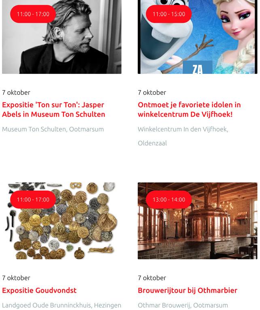This screenshot has width=260, height=310.
Task: Click 7 oktober date above idolen event
Action: [152, 92]
